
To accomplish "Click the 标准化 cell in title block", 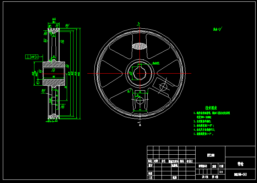I will [175, 165].
